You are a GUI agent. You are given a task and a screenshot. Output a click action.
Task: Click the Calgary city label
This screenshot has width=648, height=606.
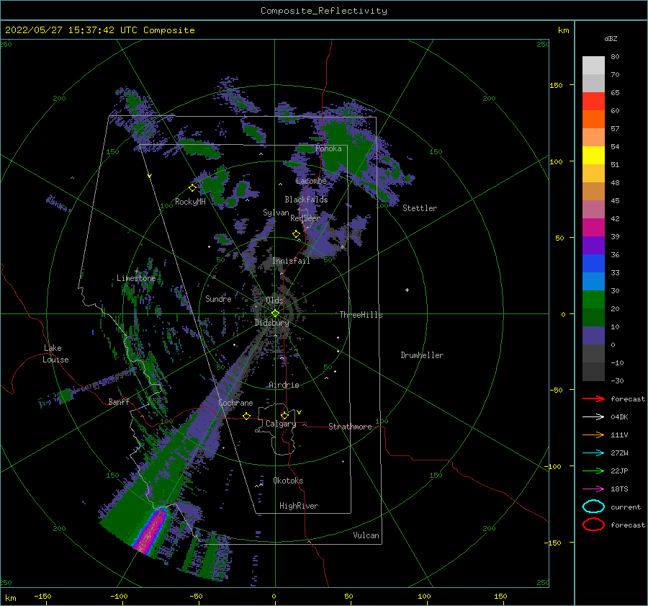281,424
